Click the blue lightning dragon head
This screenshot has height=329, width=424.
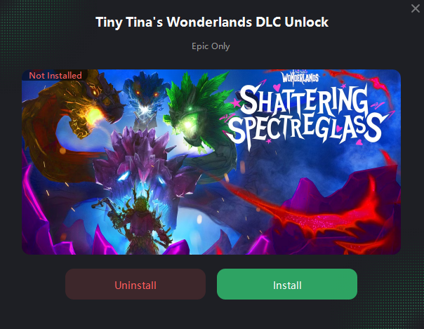pos(145,100)
